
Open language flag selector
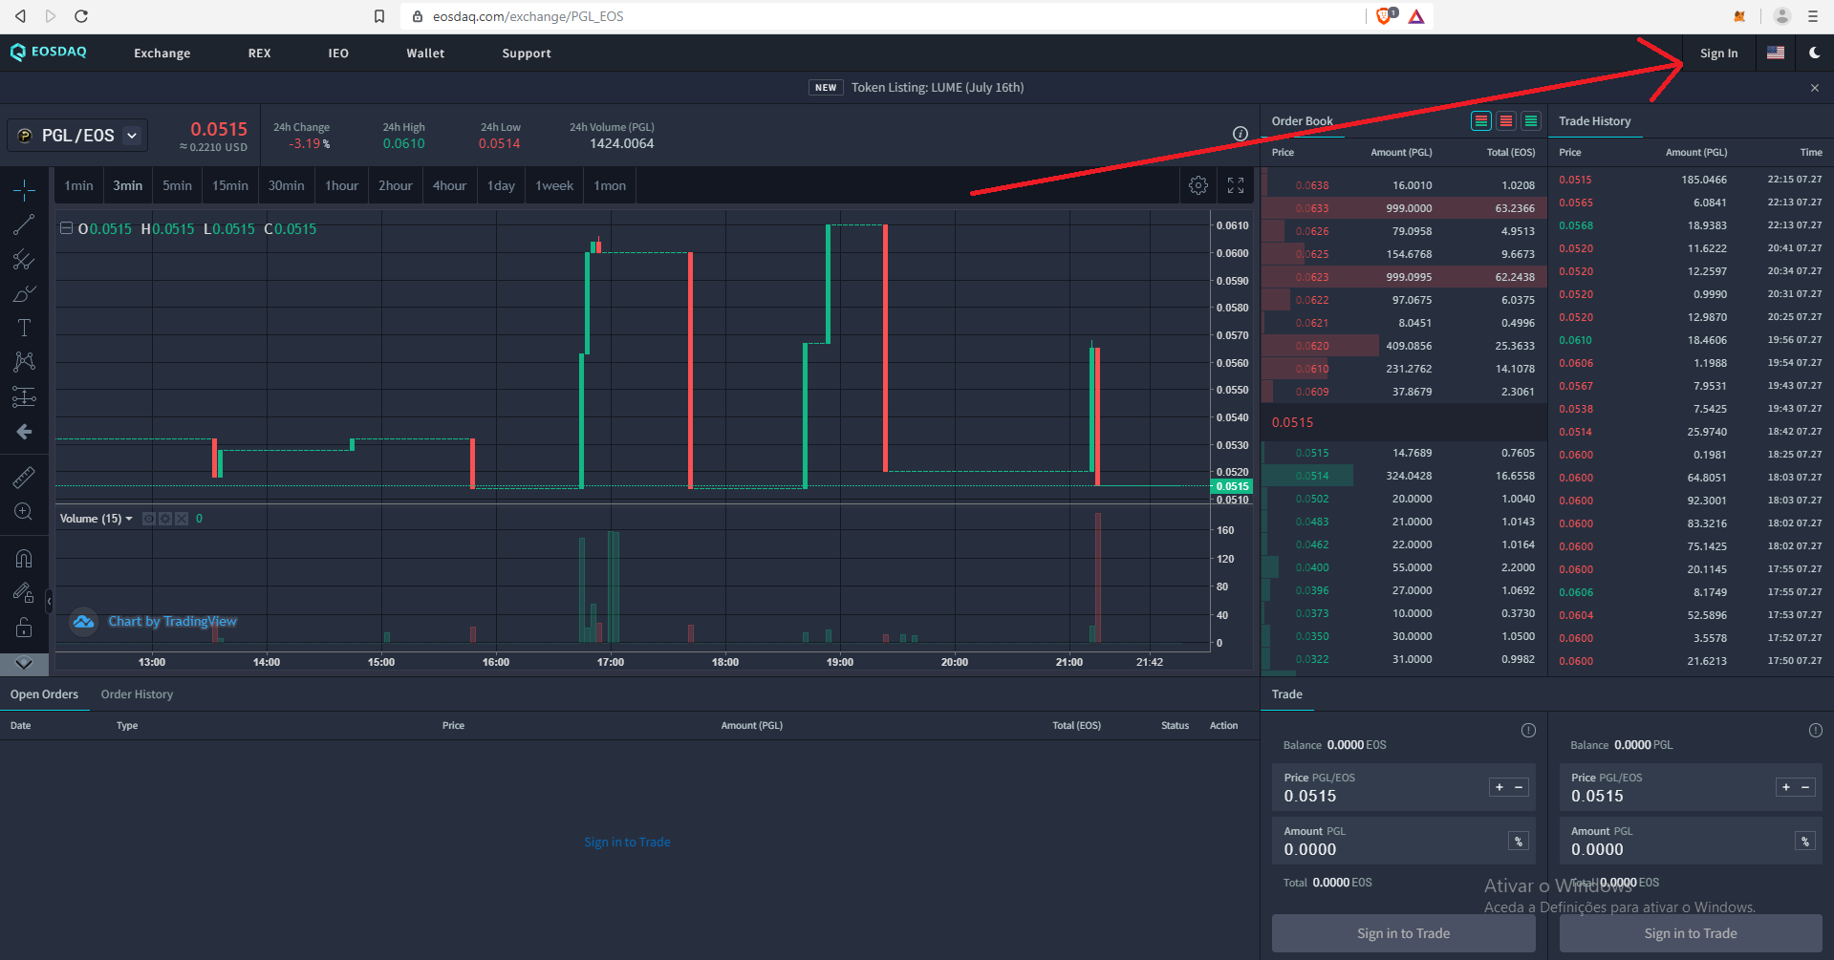tap(1776, 53)
